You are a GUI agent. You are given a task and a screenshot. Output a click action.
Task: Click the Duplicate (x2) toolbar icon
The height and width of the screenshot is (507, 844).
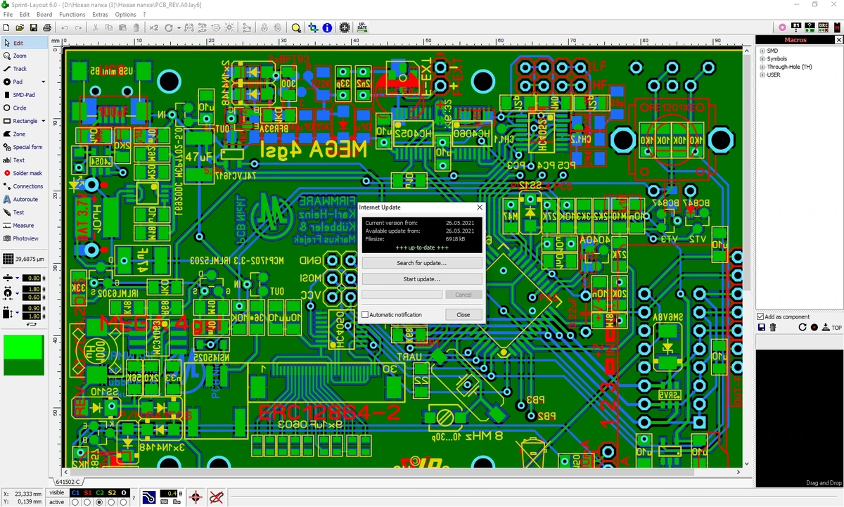[153, 27]
